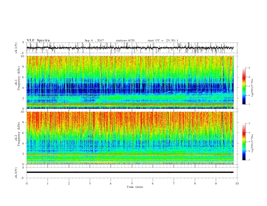267x206 pixels.
Task: Click the "VLF Spectra" plot title
Action: (38, 40)
